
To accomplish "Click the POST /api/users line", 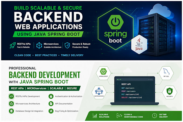I will coord(128,91).
